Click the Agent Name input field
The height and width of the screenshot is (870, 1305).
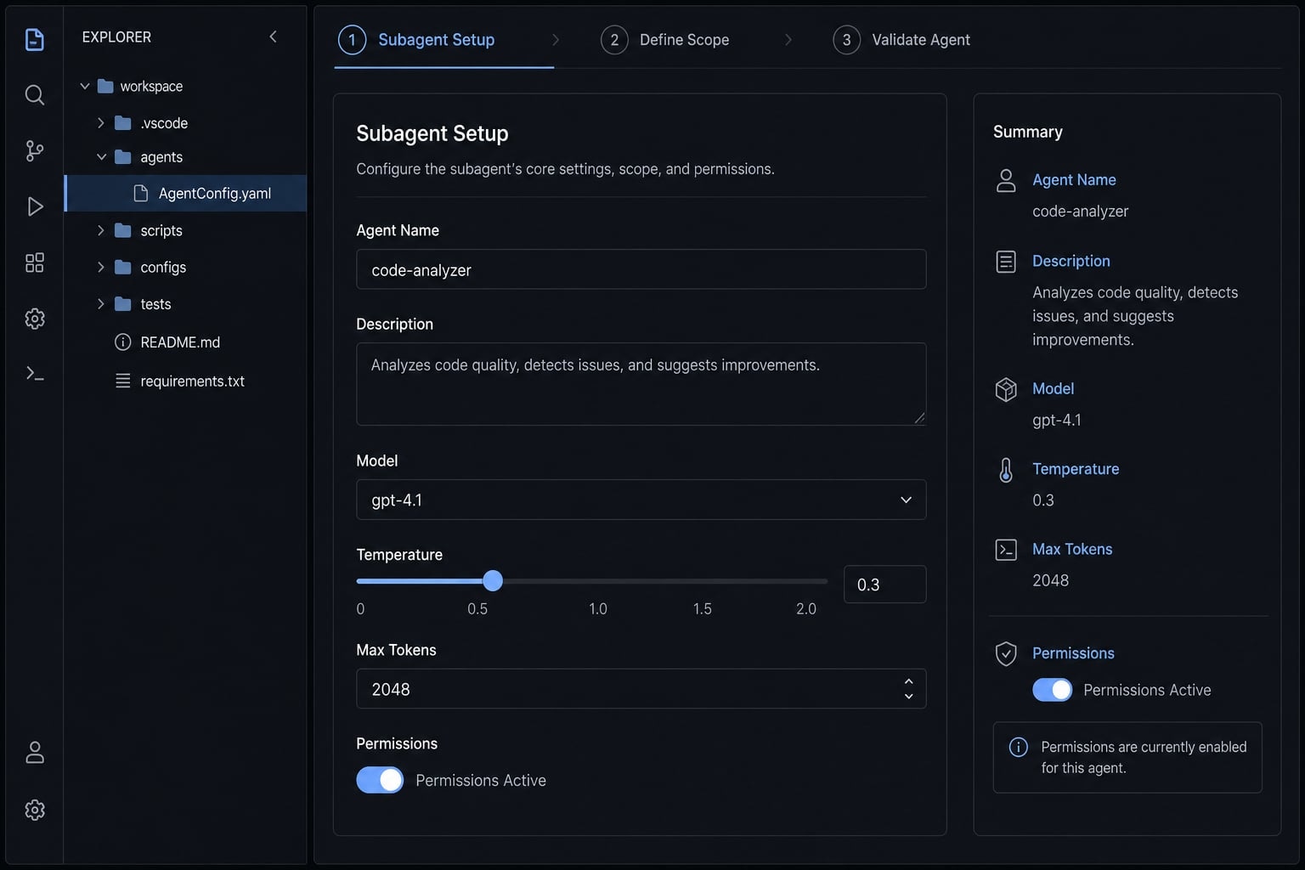coord(641,269)
